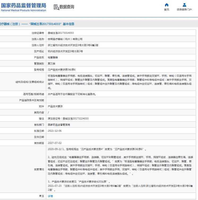Click the registrant name 安瑞医疗器械（杭州）有限公司

65,39
